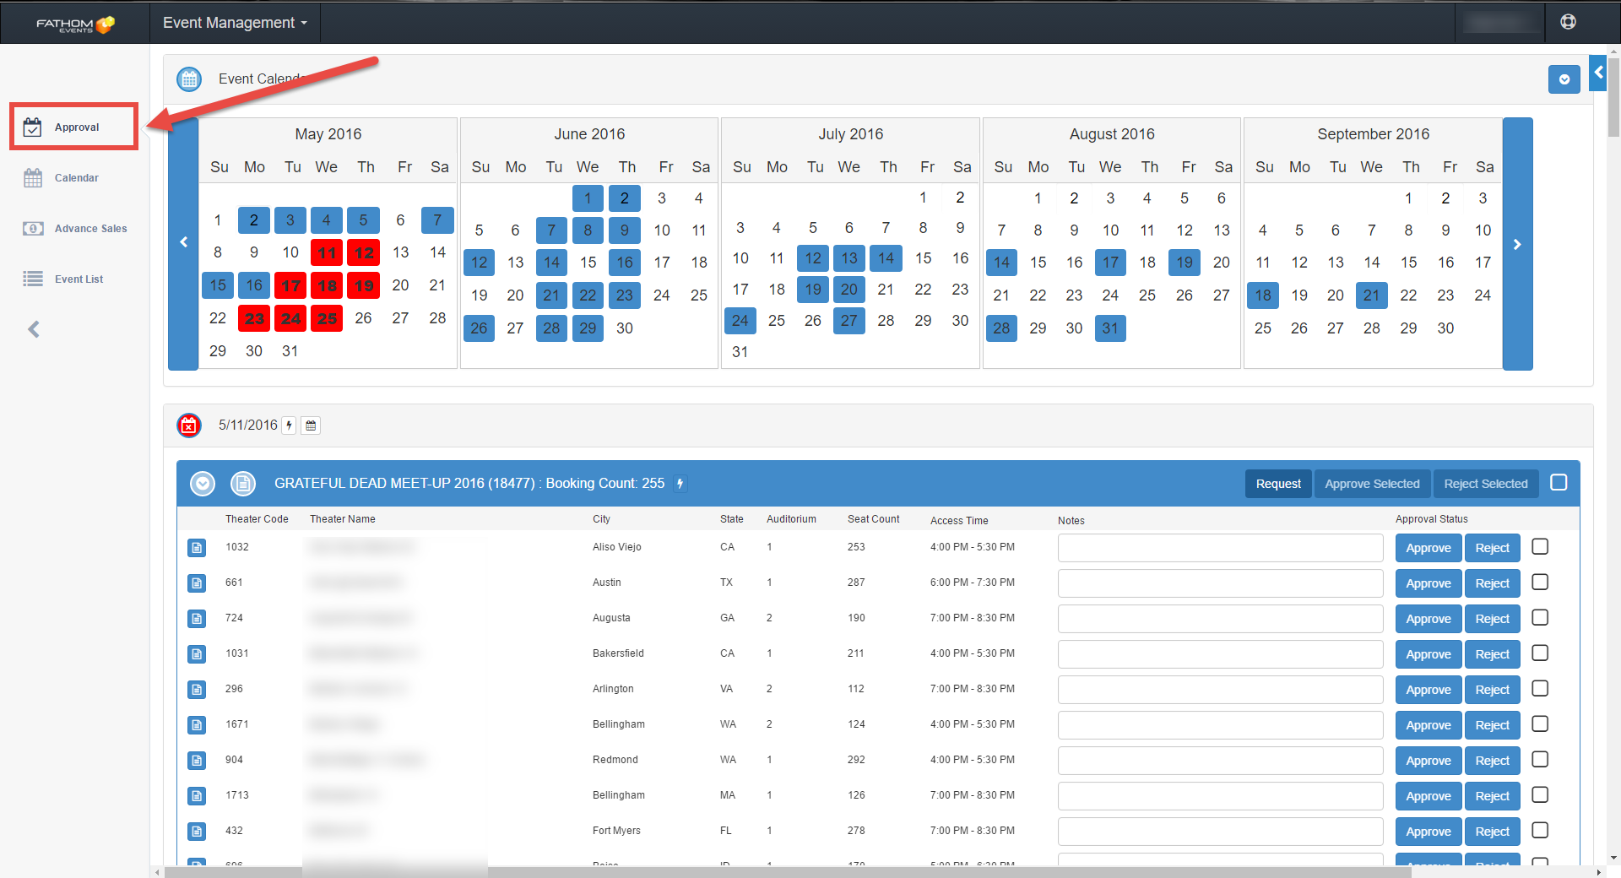1621x878 pixels.
Task: Collapse the Event Calendar panel
Action: pos(1564,79)
